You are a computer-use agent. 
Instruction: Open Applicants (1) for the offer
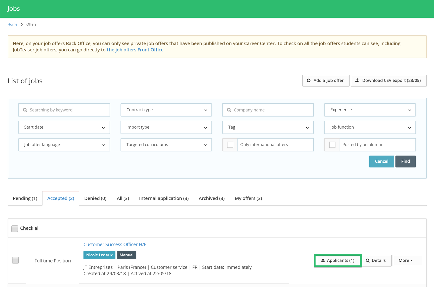(x=338, y=260)
